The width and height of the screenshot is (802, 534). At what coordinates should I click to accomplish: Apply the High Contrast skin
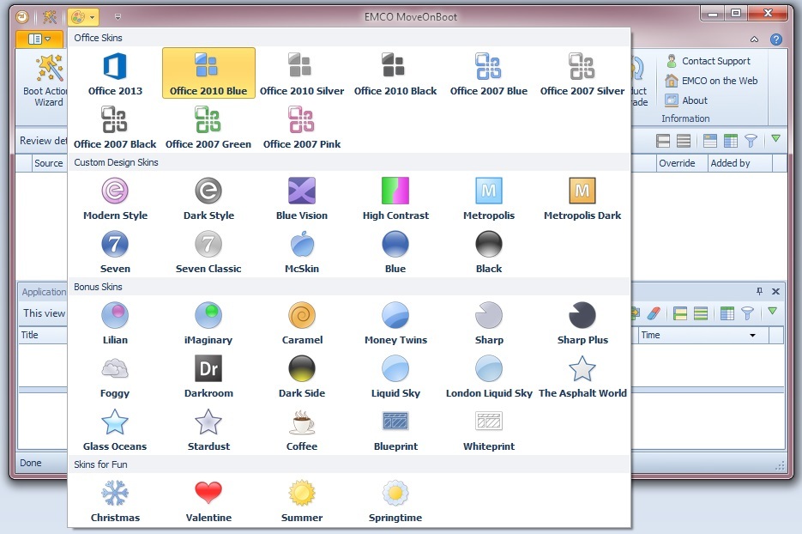pyautogui.click(x=395, y=198)
